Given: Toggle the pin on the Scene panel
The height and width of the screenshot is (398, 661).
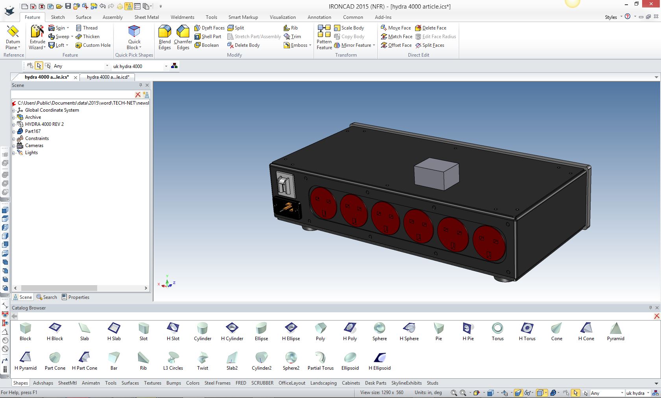Looking at the screenshot, I should coord(140,85).
